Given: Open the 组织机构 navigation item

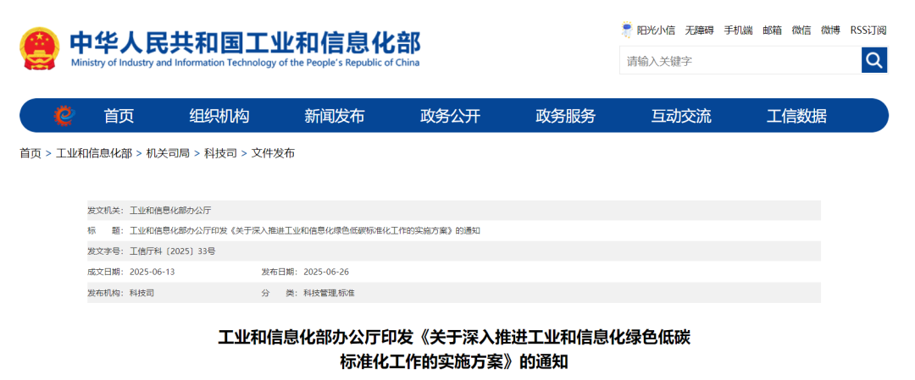Looking at the screenshot, I should 219,116.
